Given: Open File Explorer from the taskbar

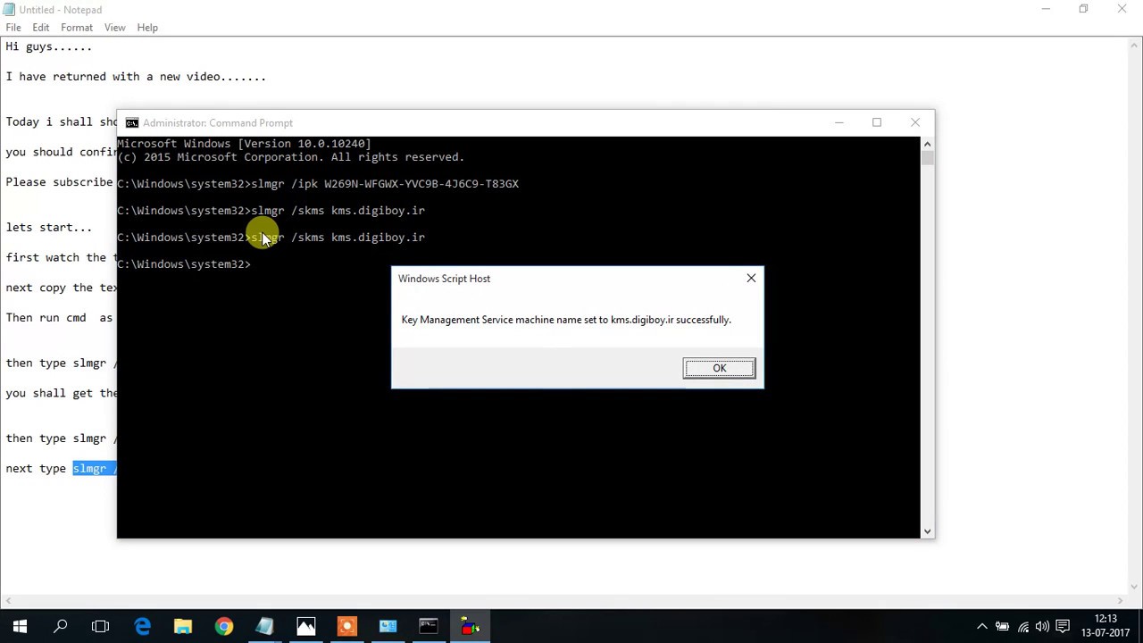Looking at the screenshot, I should tap(183, 627).
